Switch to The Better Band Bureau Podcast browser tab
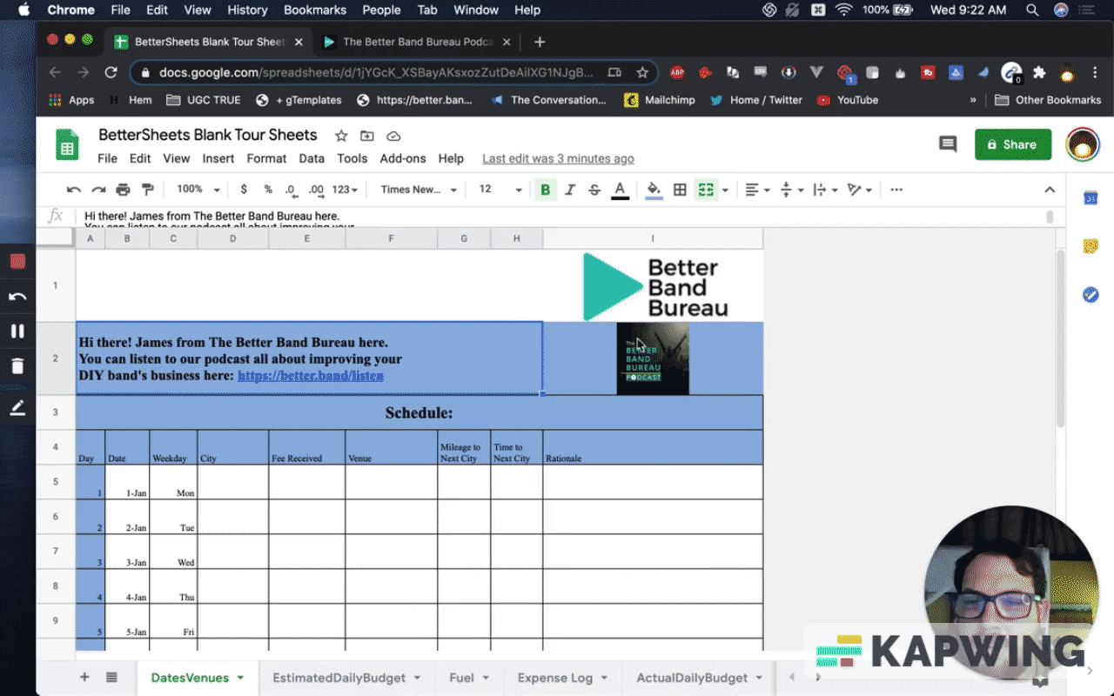The height and width of the screenshot is (696, 1114). (x=418, y=42)
